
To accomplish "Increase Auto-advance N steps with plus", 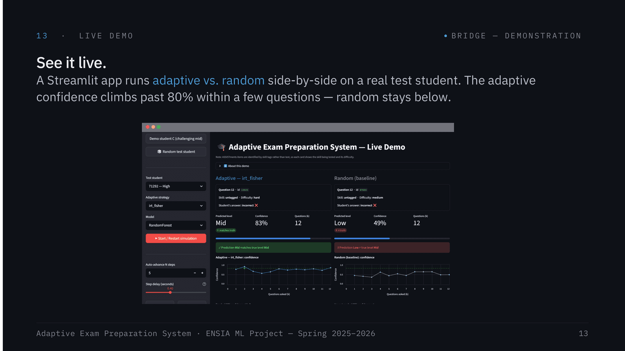I will coord(202,273).
